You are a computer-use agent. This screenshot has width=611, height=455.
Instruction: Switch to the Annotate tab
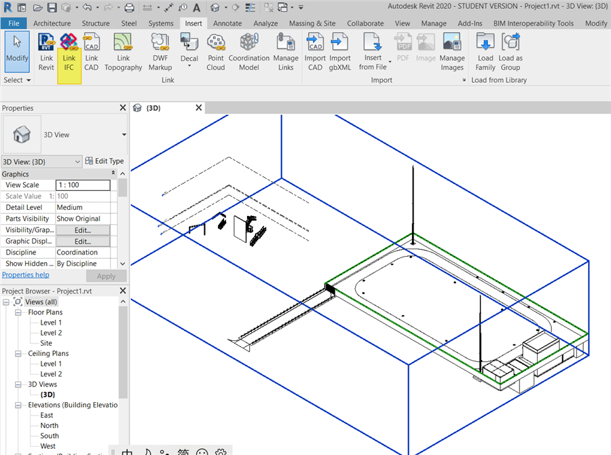tap(227, 23)
